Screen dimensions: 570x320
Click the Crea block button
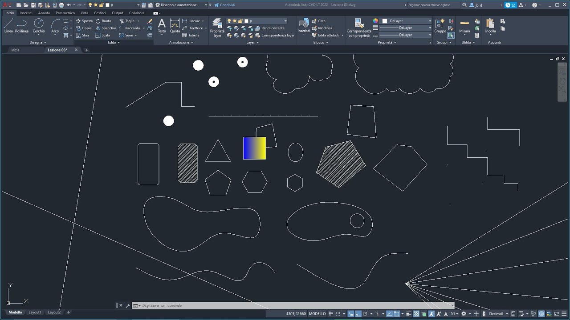[x=319, y=21]
